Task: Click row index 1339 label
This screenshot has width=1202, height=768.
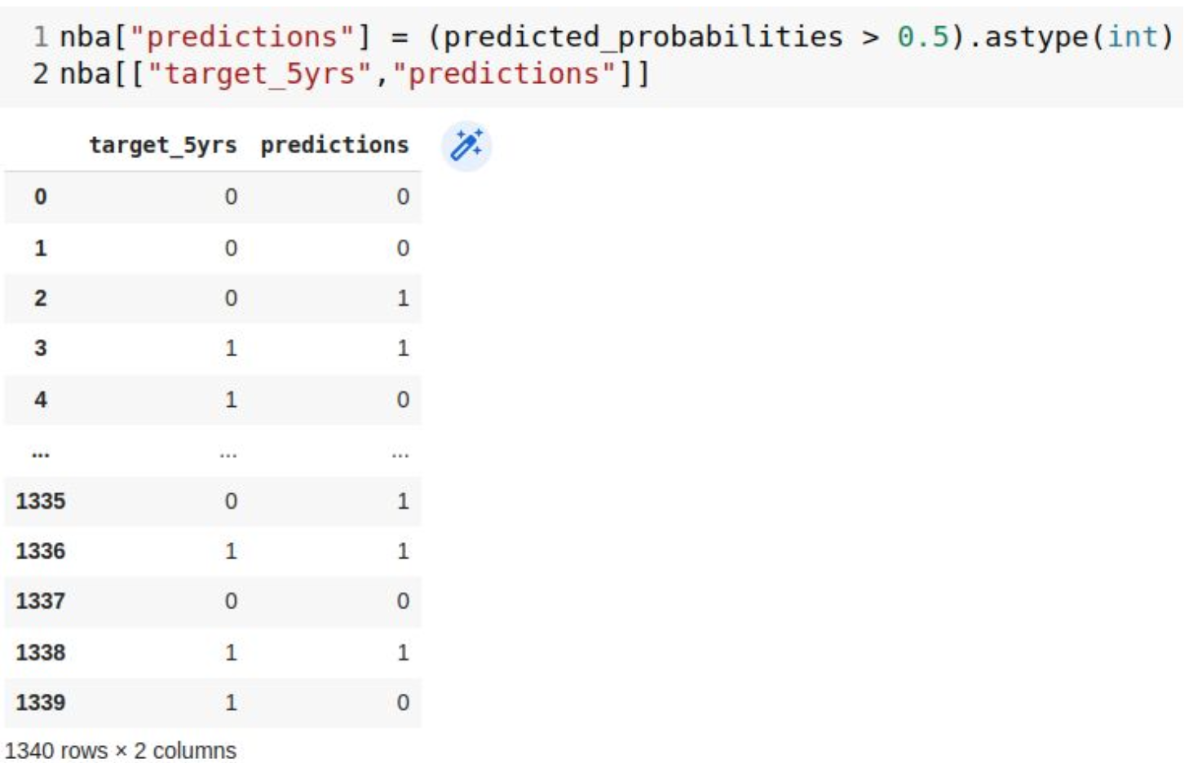Action: coord(41,702)
